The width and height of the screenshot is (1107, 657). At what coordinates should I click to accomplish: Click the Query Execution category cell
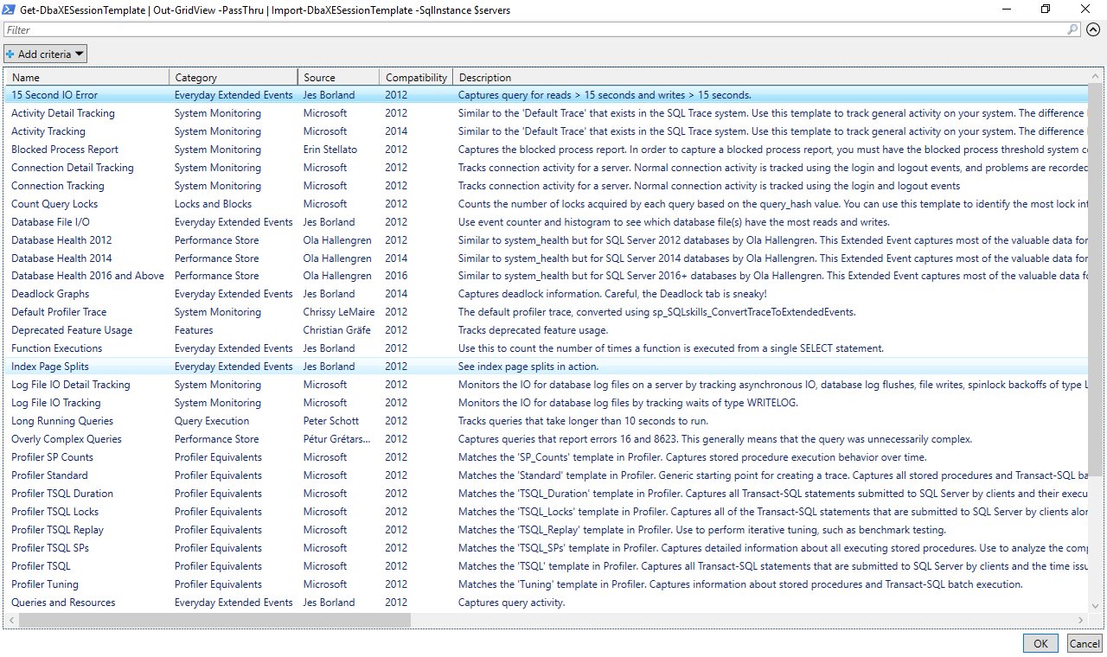(212, 421)
